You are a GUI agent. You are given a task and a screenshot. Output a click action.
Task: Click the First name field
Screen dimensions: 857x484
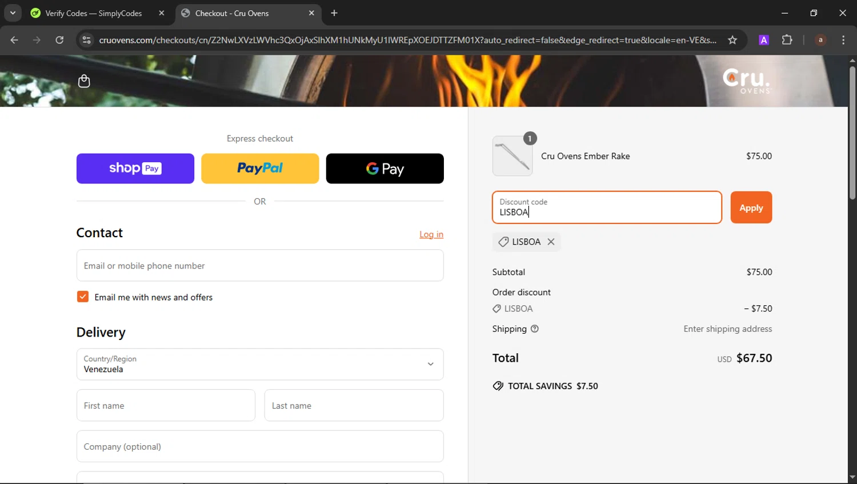(x=166, y=405)
